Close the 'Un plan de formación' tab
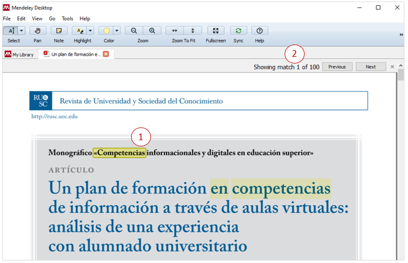This screenshot has width=408, height=263. [106, 54]
